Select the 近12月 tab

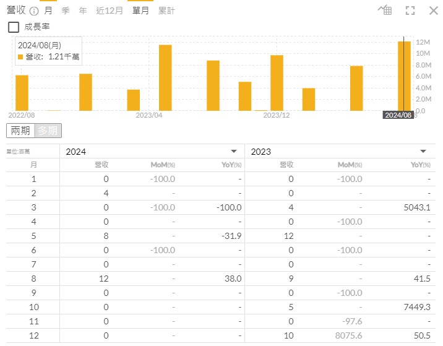point(109,11)
